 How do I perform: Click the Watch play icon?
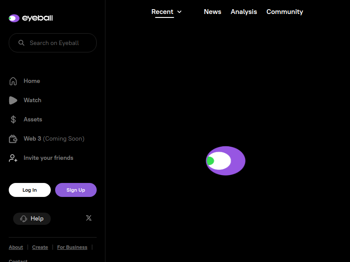pyautogui.click(x=13, y=100)
